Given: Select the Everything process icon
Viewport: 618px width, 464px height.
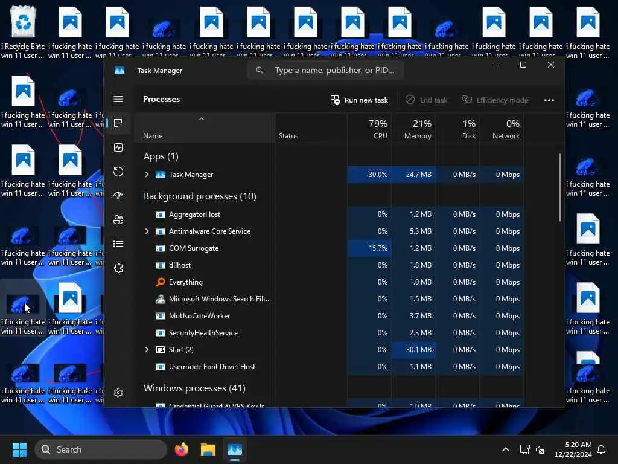Looking at the screenshot, I should (x=161, y=282).
